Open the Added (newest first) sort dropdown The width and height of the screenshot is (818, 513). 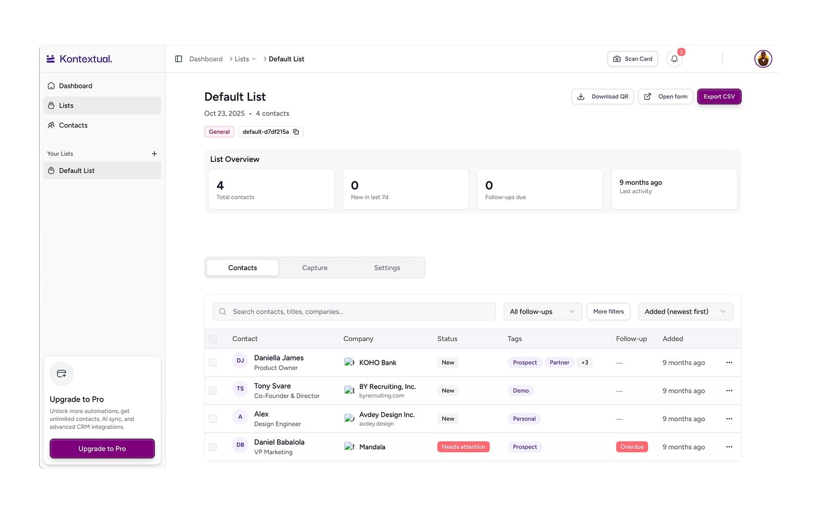coord(685,311)
